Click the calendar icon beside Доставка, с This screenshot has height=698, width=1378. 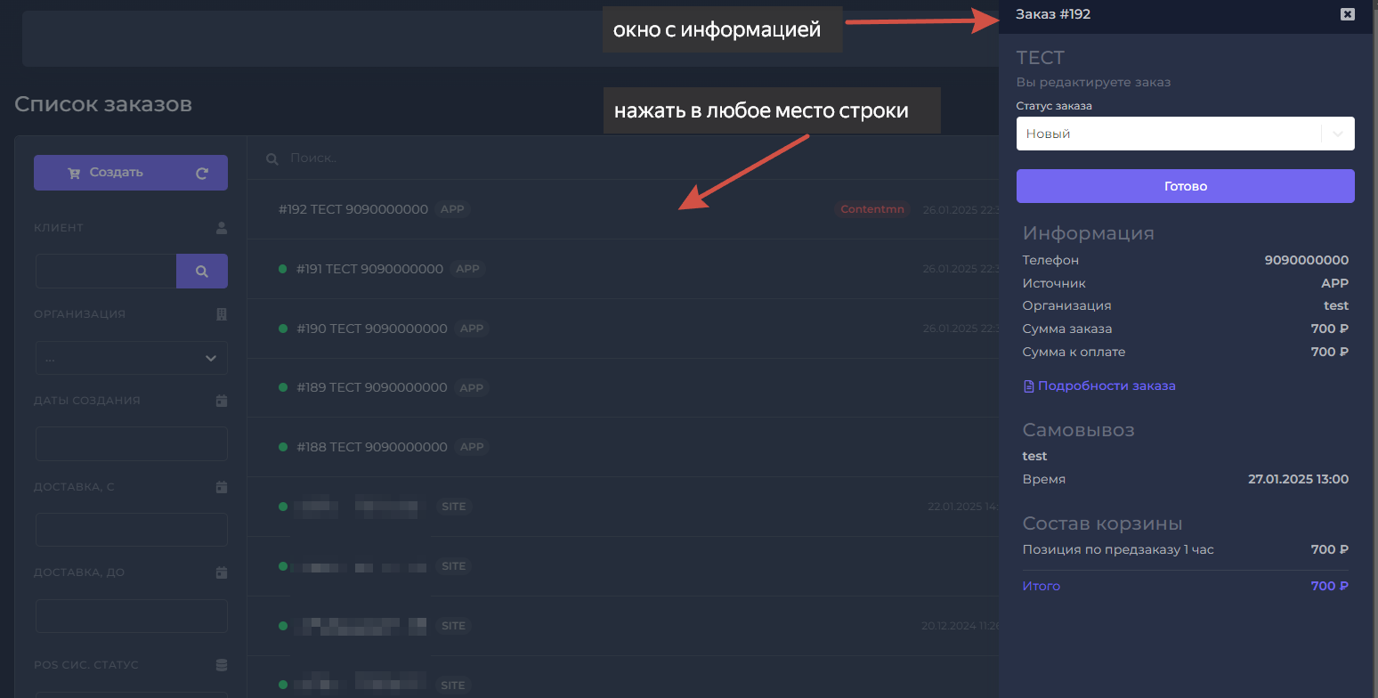pos(222,487)
